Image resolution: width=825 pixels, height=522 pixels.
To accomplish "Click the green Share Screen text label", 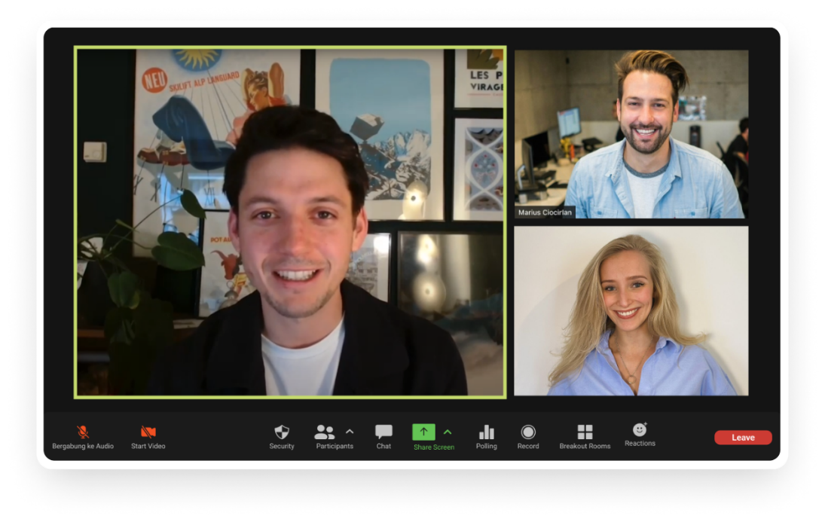I will 434,447.
